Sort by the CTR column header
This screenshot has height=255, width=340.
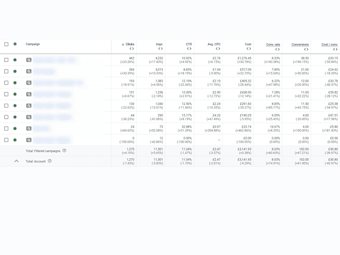(189, 44)
